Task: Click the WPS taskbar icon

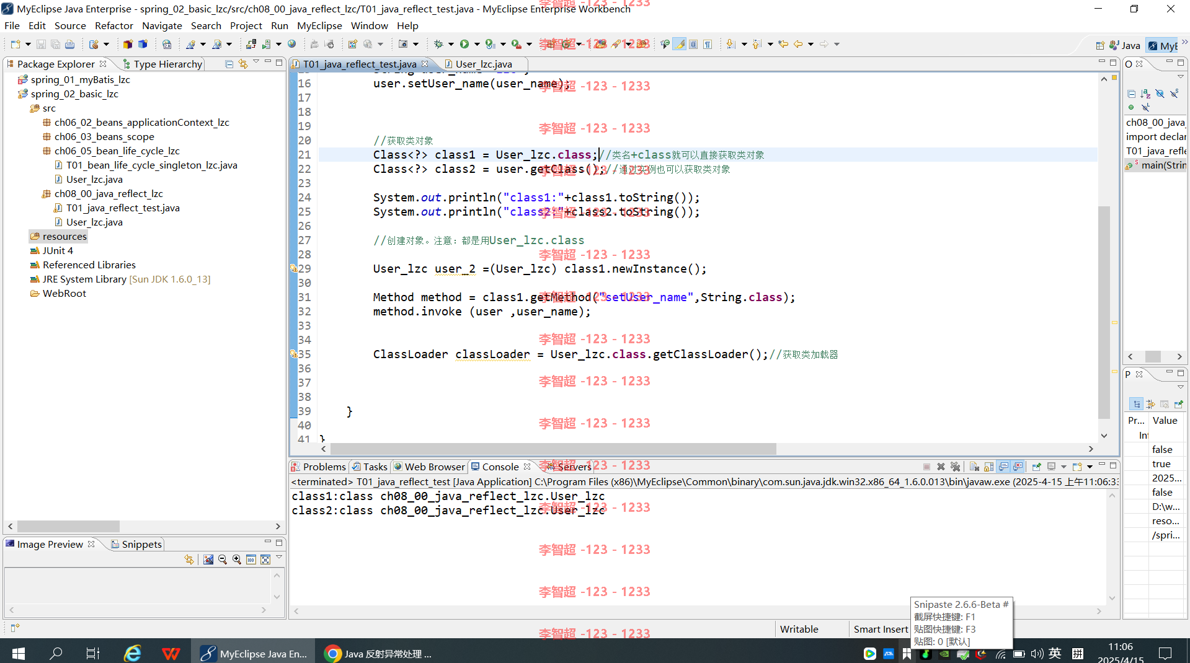Action: click(x=171, y=653)
